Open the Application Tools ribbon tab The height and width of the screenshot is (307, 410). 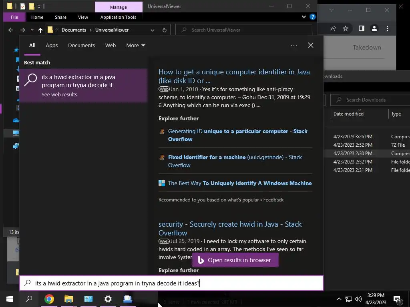tap(118, 17)
